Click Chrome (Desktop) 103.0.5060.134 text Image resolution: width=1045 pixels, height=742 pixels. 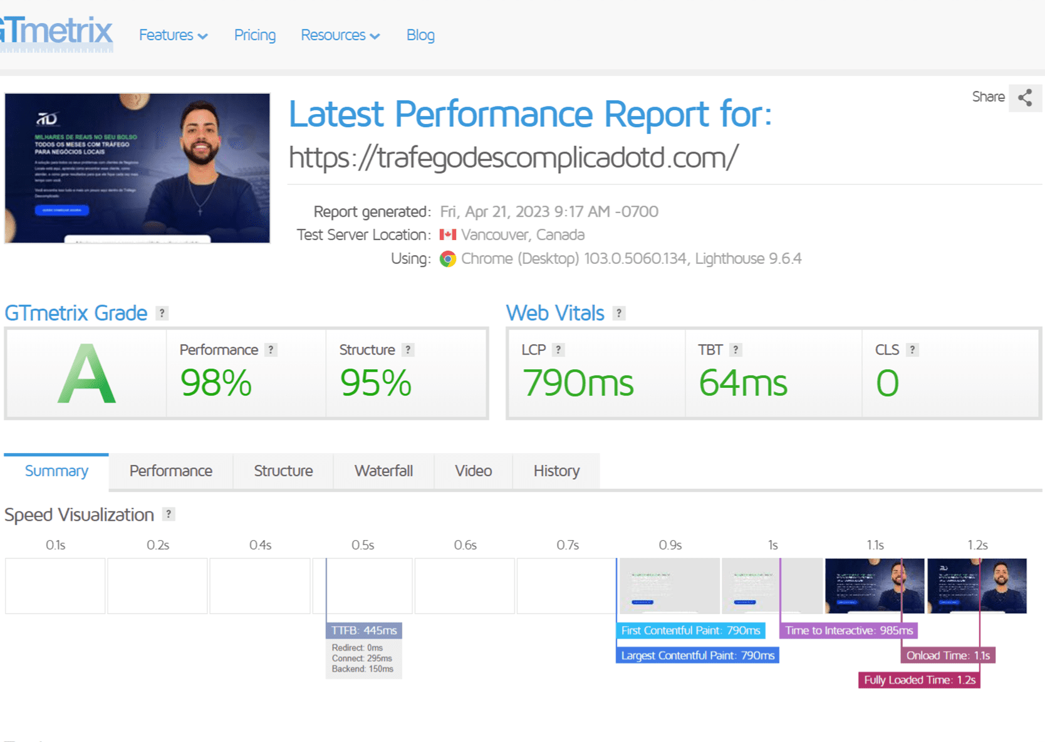point(574,259)
